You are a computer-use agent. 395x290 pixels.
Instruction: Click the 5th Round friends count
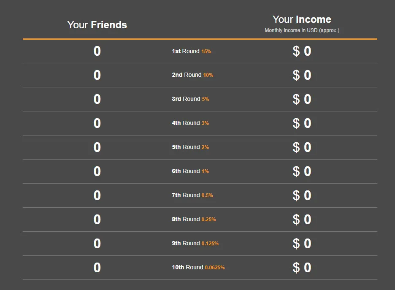[x=97, y=147]
